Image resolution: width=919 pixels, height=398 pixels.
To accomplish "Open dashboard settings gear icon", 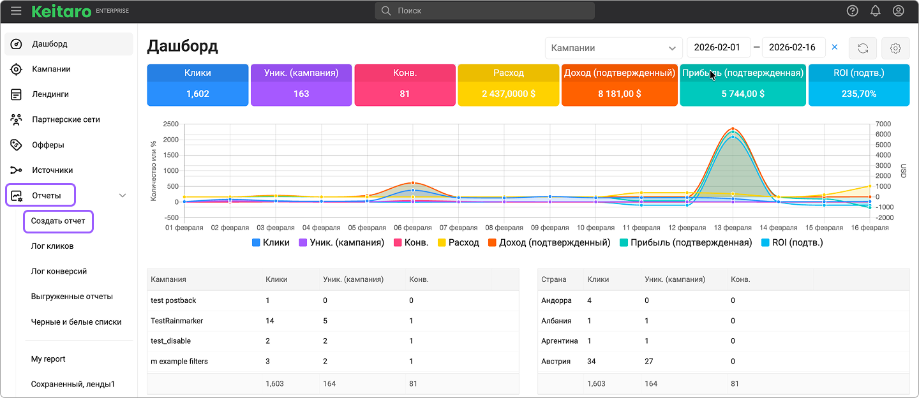I will coord(895,48).
